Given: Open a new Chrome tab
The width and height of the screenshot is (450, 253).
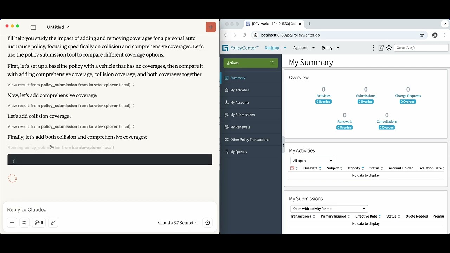Looking at the screenshot, I should tap(309, 24).
